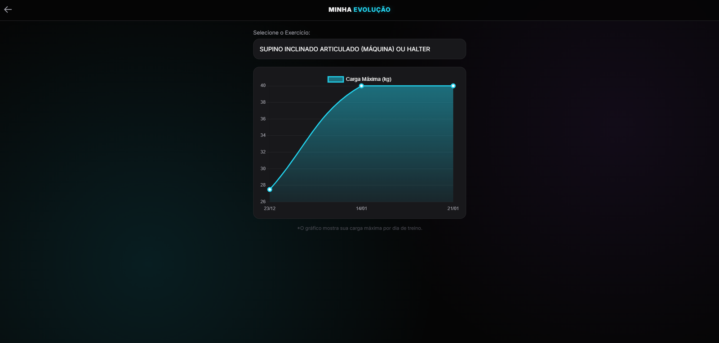719x343 pixels.
Task: Click the 30 value on the vertical axis
Action: 263,169
